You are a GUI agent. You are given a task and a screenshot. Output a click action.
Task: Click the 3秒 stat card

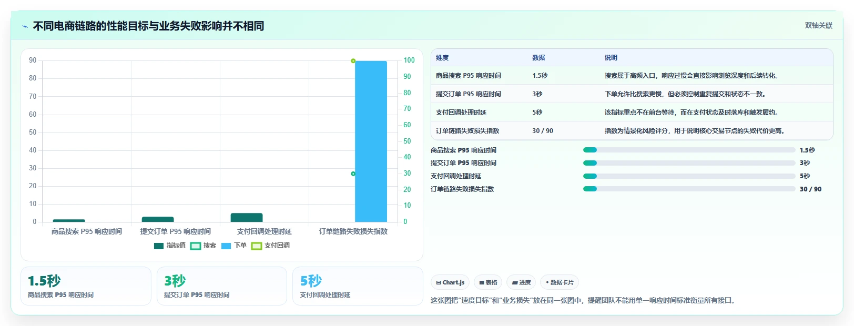pyautogui.click(x=222, y=286)
